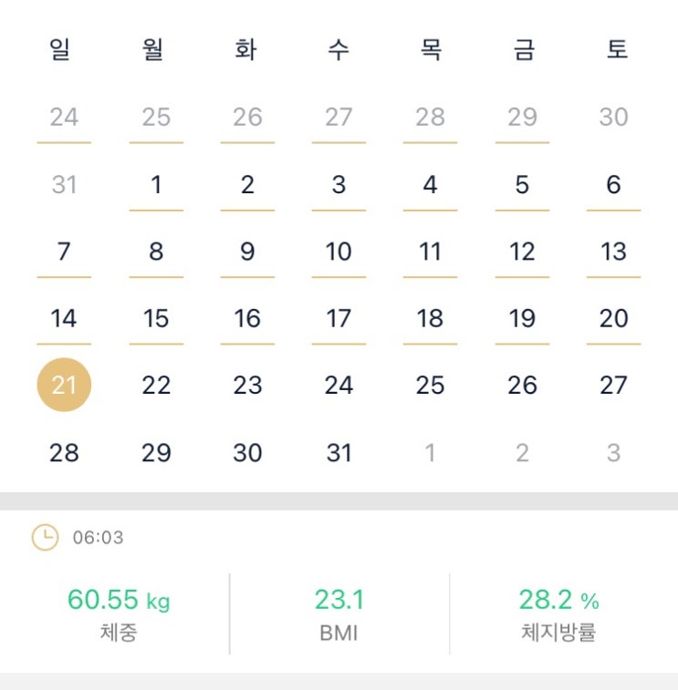Screen dimensions: 678x690
Task: Choose Saturday the 6th
Action: [613, 185]
